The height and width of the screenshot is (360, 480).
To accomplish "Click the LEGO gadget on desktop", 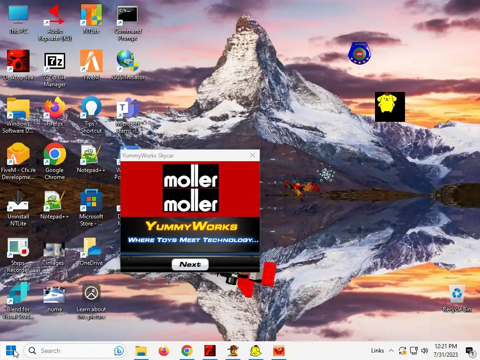I will (x=360, y=53).
